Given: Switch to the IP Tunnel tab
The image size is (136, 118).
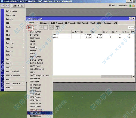Looking at the screenshot, I should (x=70, y=23).
